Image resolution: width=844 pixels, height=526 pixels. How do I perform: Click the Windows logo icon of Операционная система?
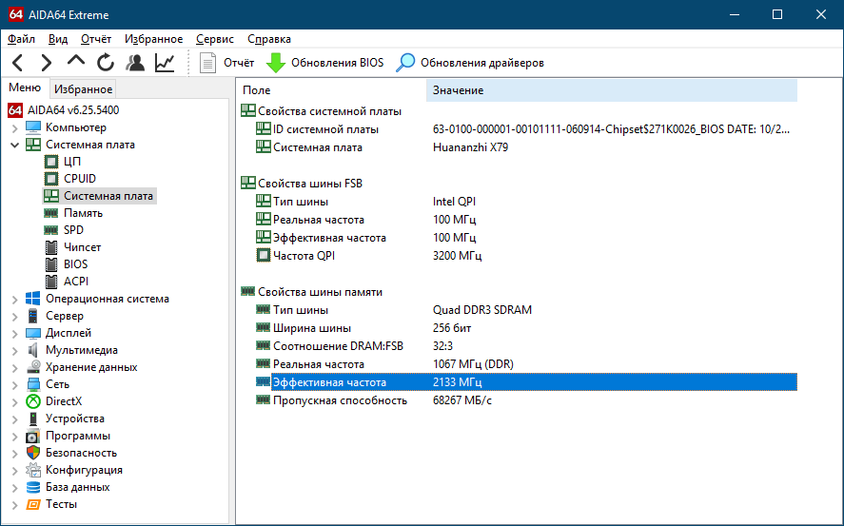(33, 299)
